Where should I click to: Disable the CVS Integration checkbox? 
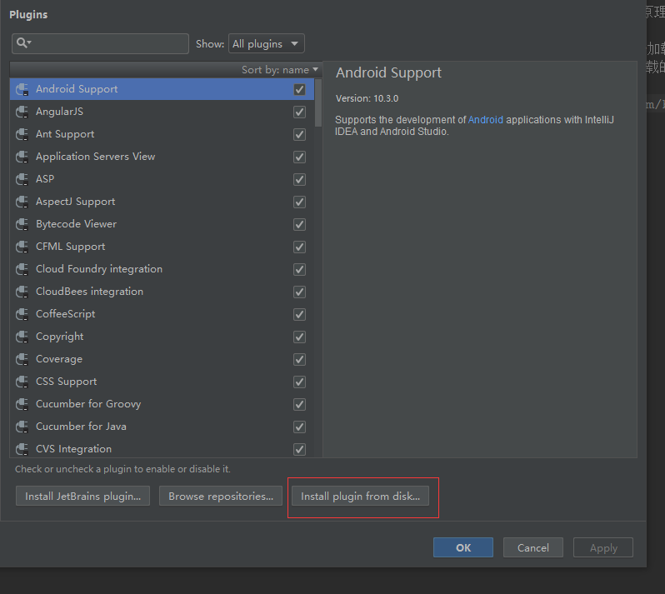click(x=299, y=449)
